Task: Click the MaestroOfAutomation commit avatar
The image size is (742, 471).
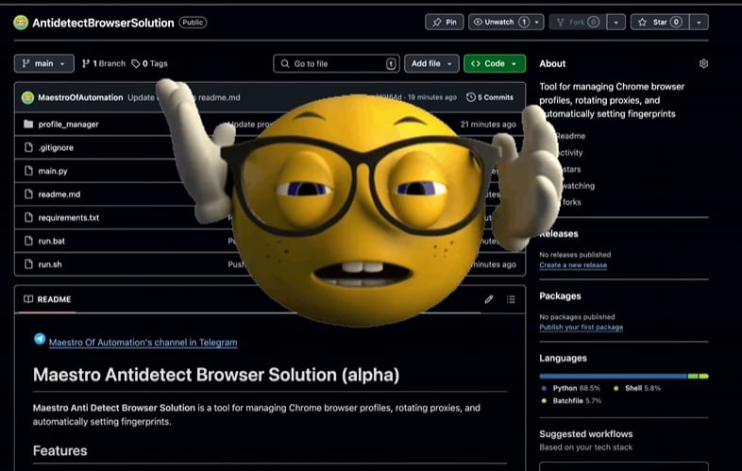Action: (x=27, y=97)
